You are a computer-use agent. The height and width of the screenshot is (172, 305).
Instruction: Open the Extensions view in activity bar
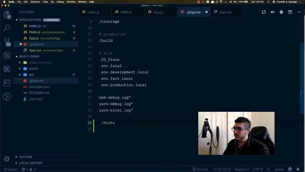(x=7, y=69)
